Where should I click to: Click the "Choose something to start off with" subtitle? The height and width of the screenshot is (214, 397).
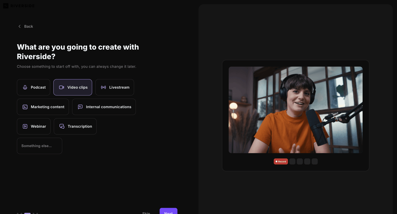click(77, 67)
